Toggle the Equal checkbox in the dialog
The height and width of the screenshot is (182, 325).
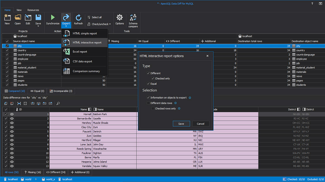pyautogui.click(x=148, y=84)
